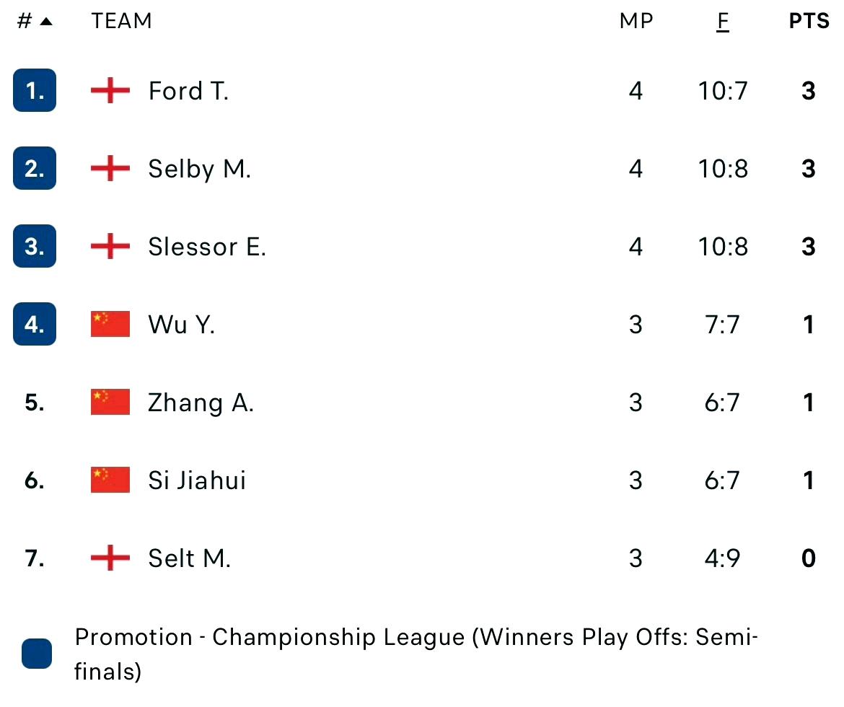844x707 pixels.
Task: Click the MP column header
Action: 636,22
